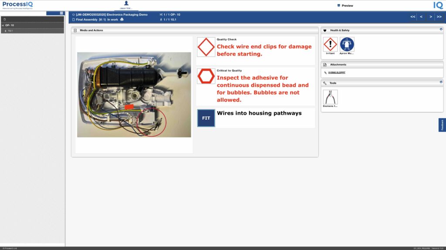446x250 pixels.
Task: Open the Apron Mu... safety symbol
Action: 347,44
